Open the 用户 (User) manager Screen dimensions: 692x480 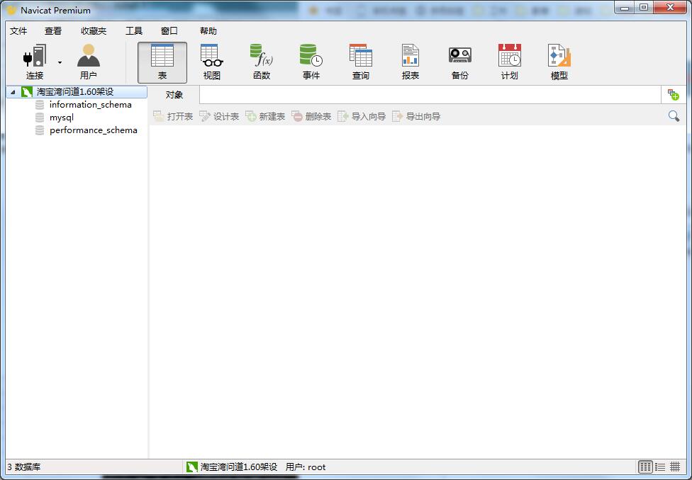coord(88,62)
